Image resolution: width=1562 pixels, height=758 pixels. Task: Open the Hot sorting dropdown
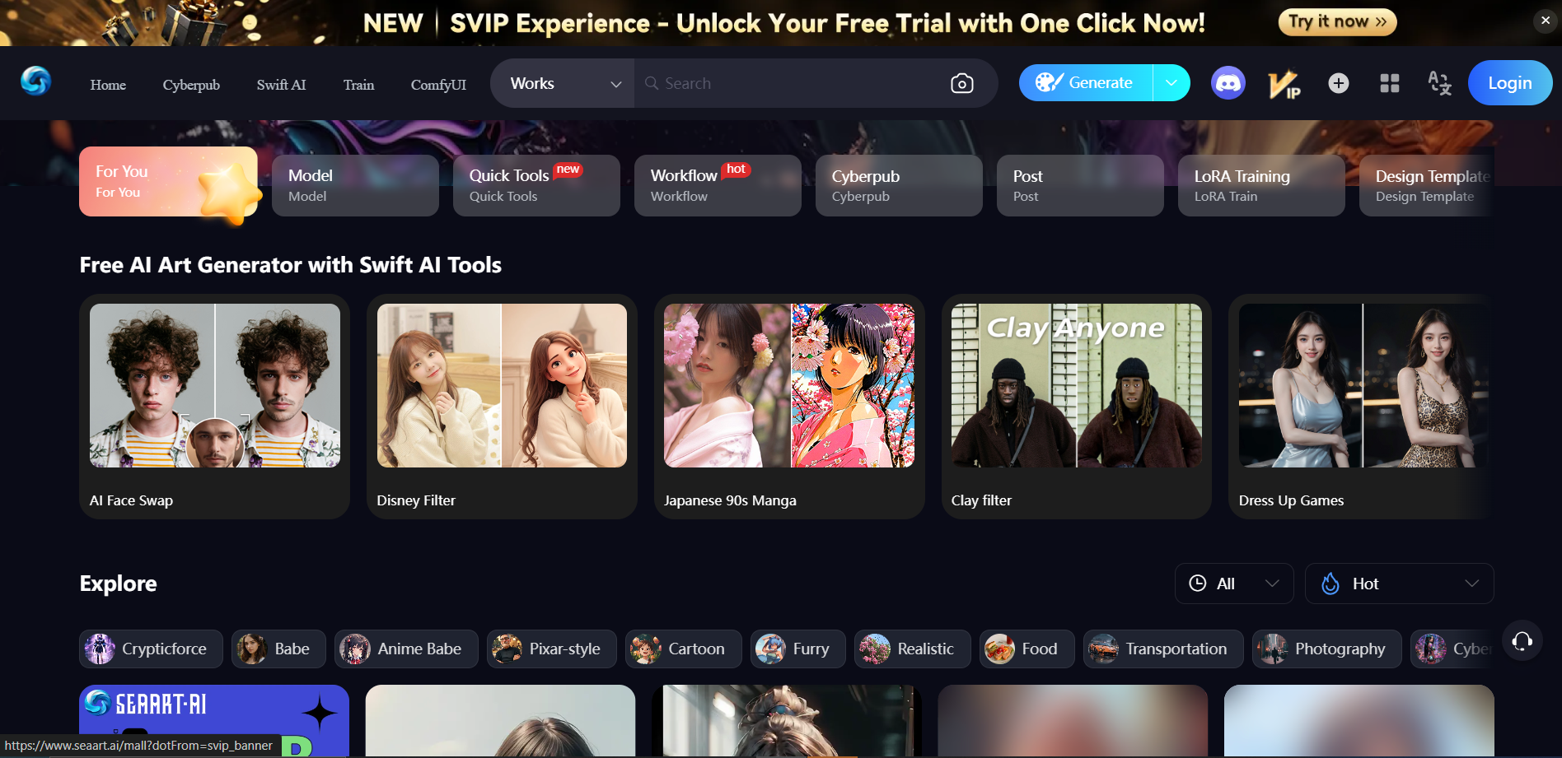coord(1399,584)
